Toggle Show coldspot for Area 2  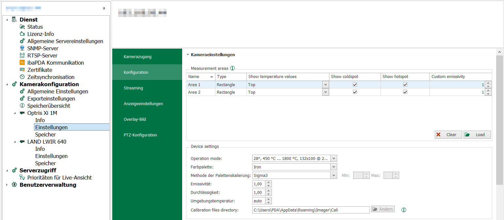355,92
